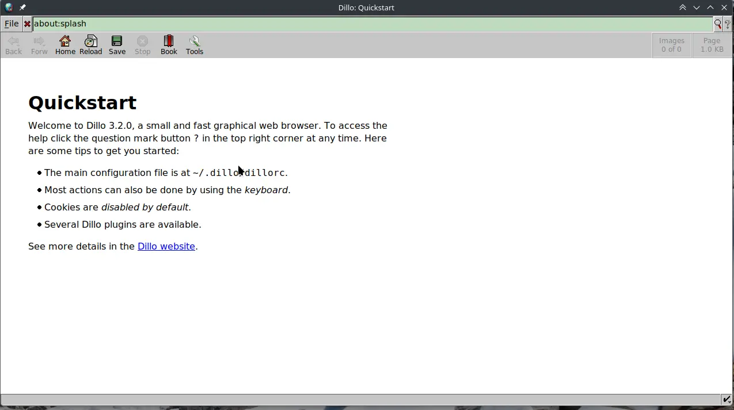Click the italic word "keyboard"
The image size is (734, 410).
tap(266, 190)
